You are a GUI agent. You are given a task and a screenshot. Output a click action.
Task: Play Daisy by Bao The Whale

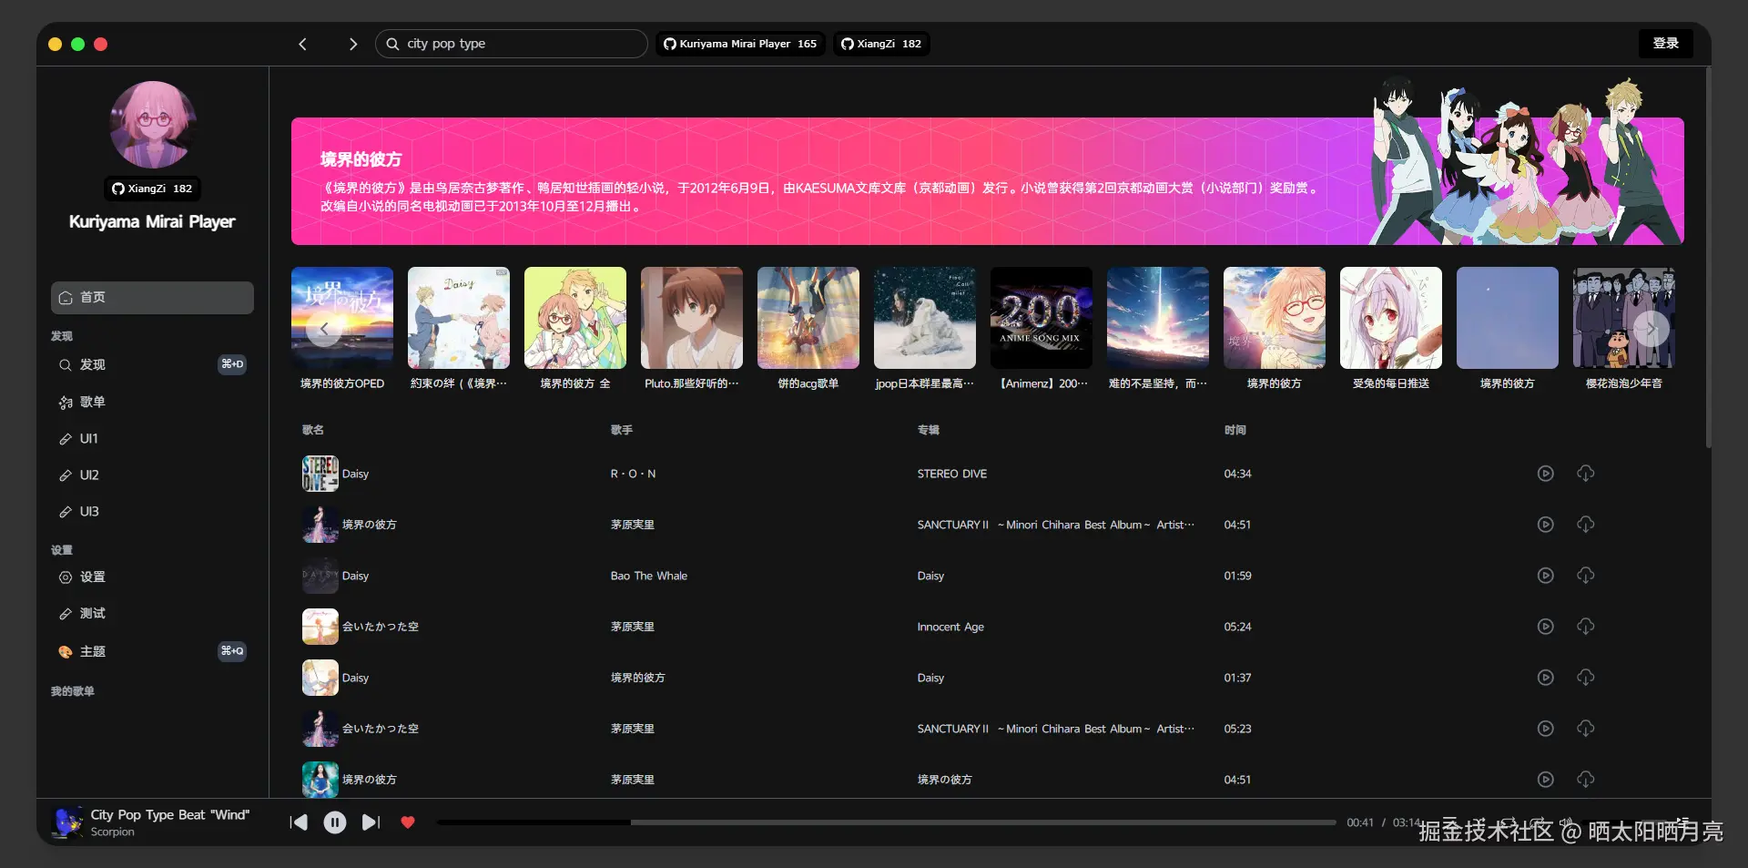click(x=1545, y=576)
